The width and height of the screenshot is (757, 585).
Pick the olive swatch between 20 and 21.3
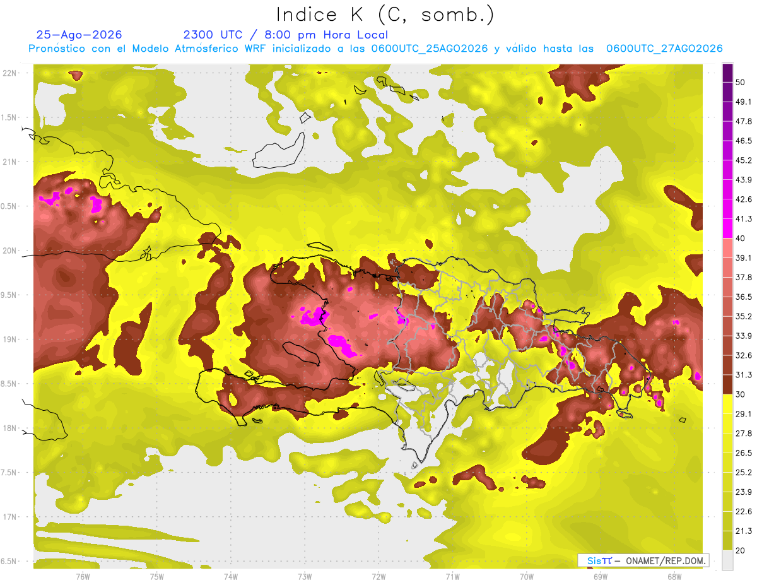pos(728,540)
